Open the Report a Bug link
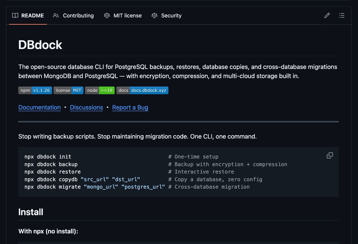Screen dimensions: 358x244 point(130,107)
